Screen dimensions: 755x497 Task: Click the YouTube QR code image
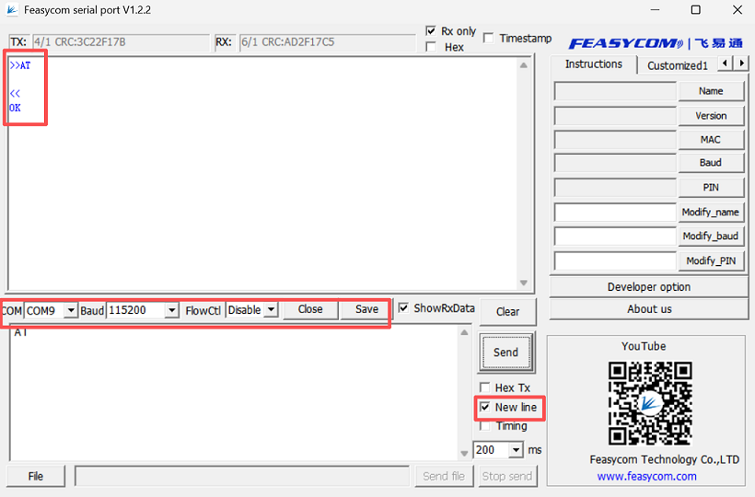[x=649, y=403]
